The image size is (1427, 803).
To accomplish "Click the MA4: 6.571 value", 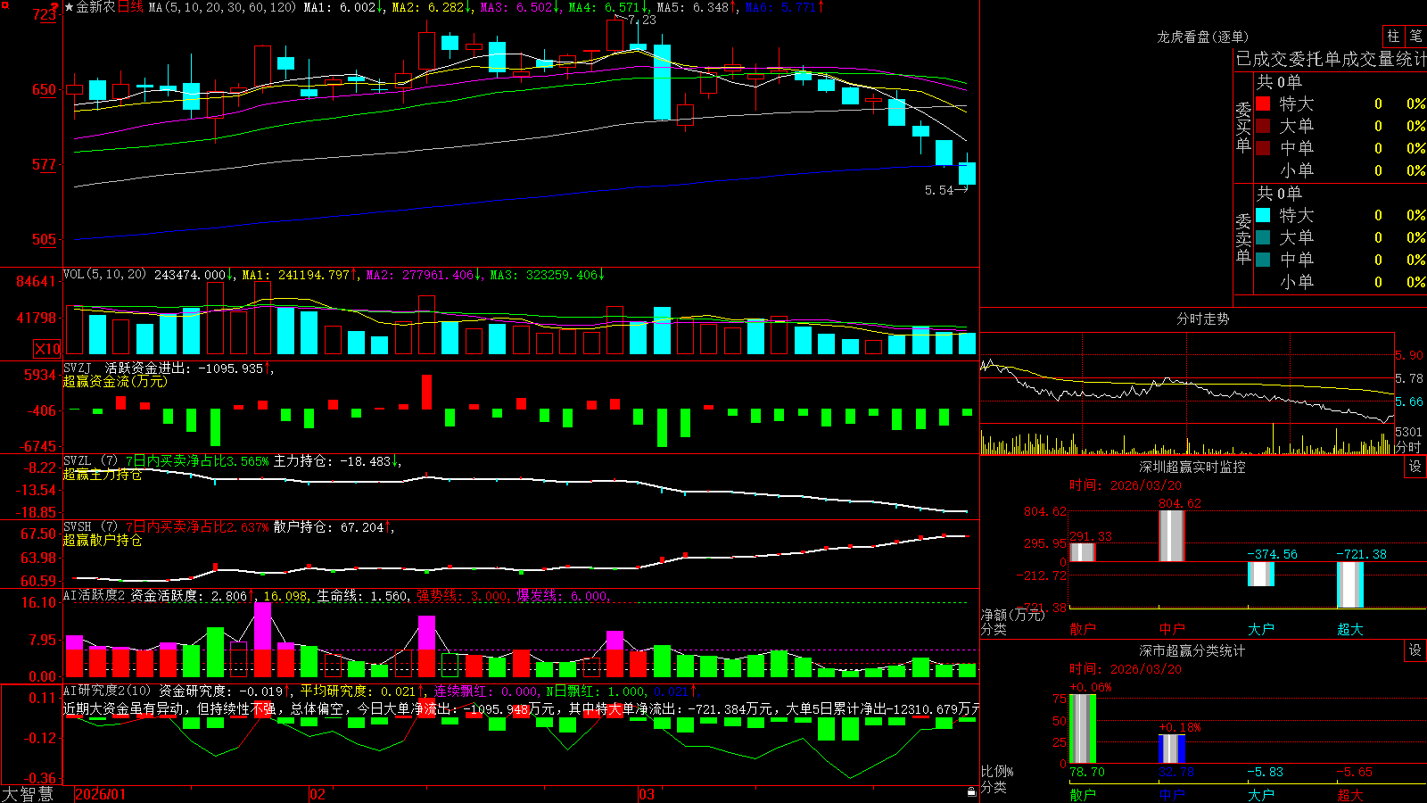I will coord(609,7).
